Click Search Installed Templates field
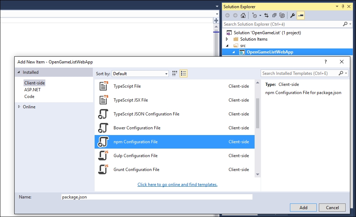The image size is (356, 217). (299, 73)
